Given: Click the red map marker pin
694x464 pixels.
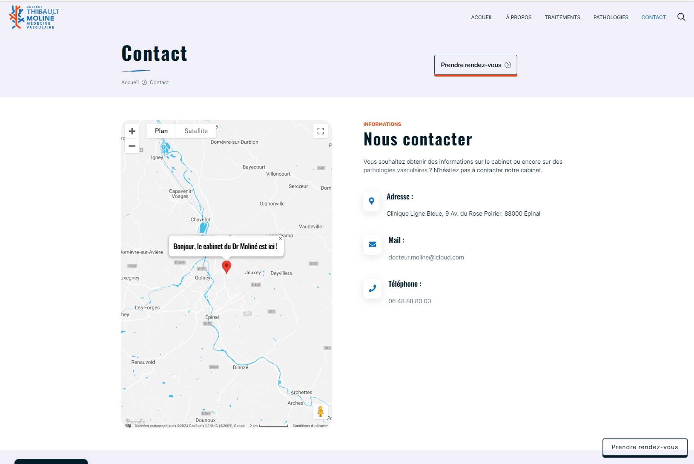Looking at the screenshot, I should [227, 267].
